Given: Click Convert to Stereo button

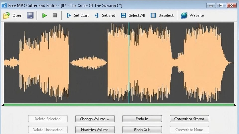Looking at the screenshot, I should [189, 119].
